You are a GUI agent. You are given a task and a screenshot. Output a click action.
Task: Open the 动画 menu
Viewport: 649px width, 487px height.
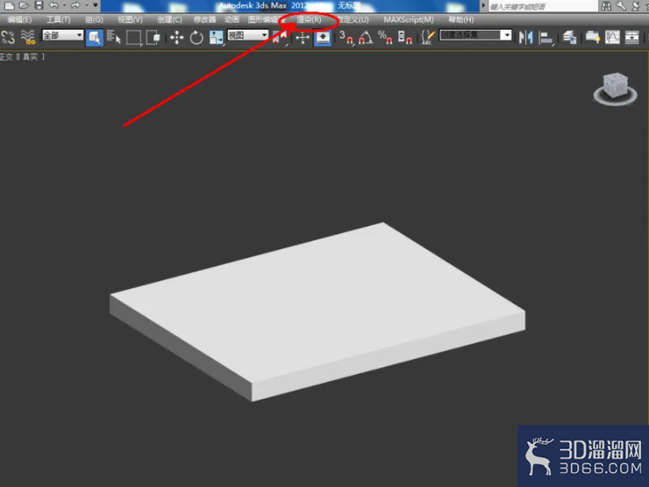tap(232, 19)
